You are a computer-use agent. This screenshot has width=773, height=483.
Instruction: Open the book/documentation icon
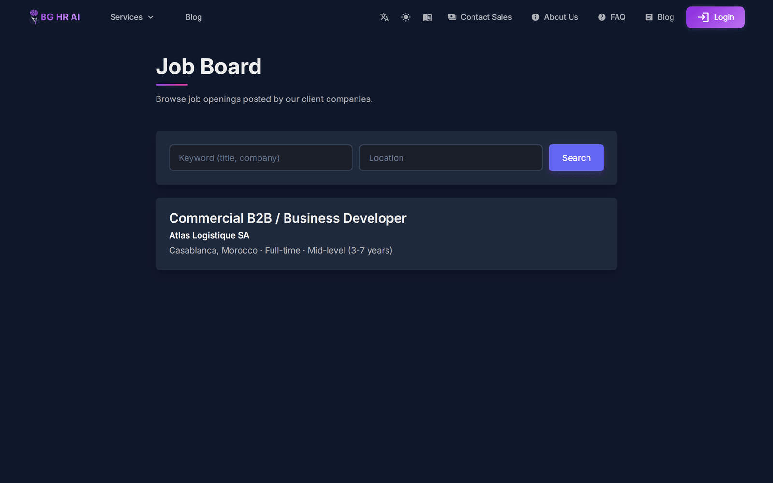(428, 17)
